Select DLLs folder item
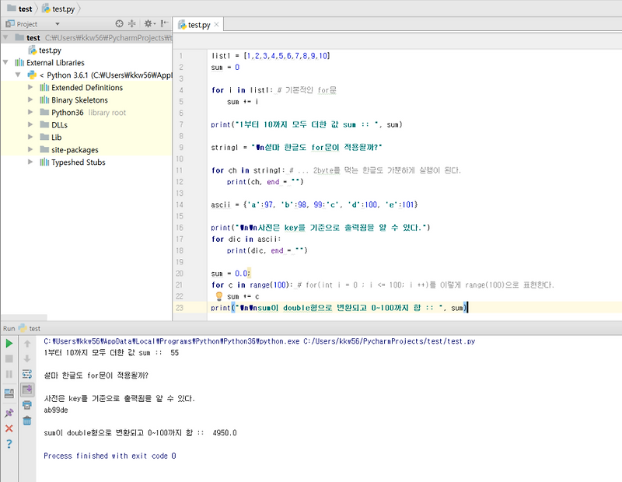The width and height of the screenshot is (622, 482). pos(54,125)
